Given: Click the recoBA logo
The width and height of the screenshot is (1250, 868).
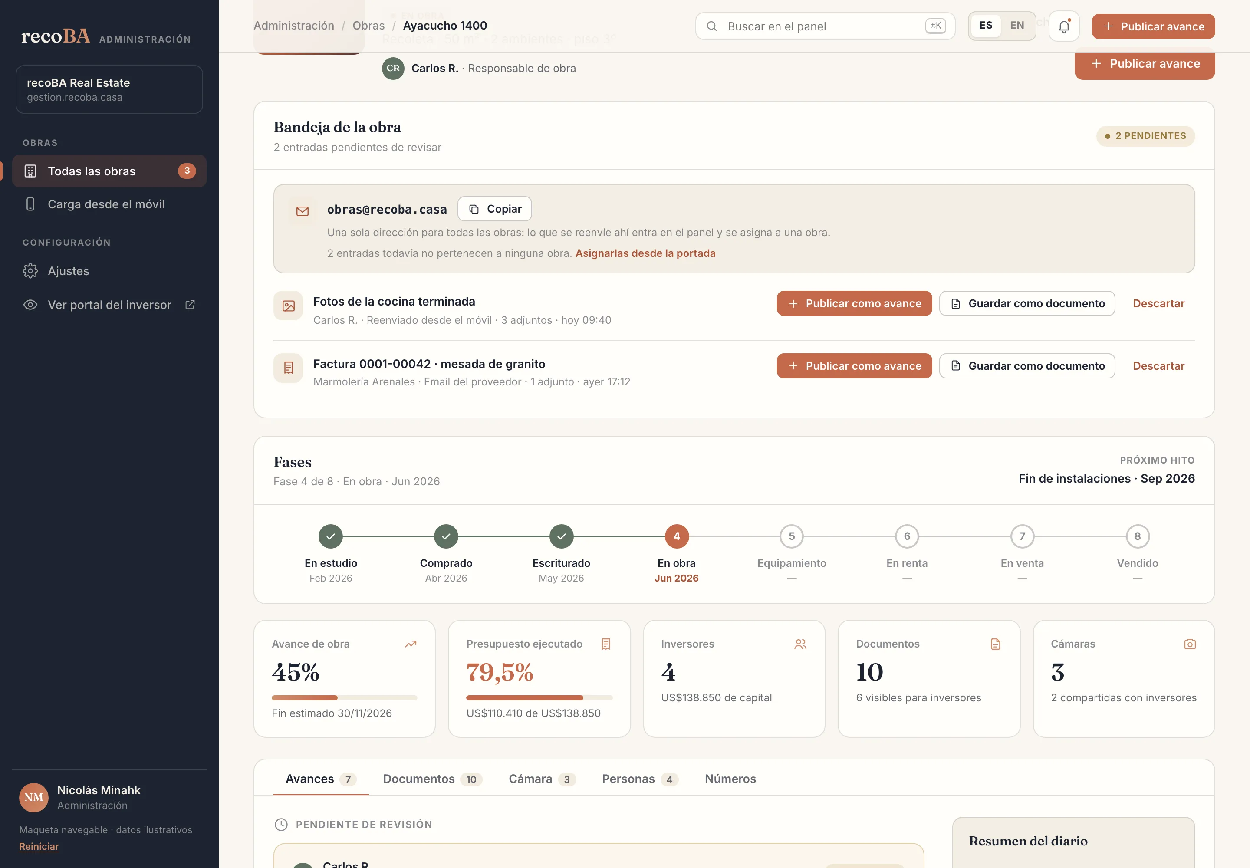Looking at the screenshot, I should (x=56, y=36).
